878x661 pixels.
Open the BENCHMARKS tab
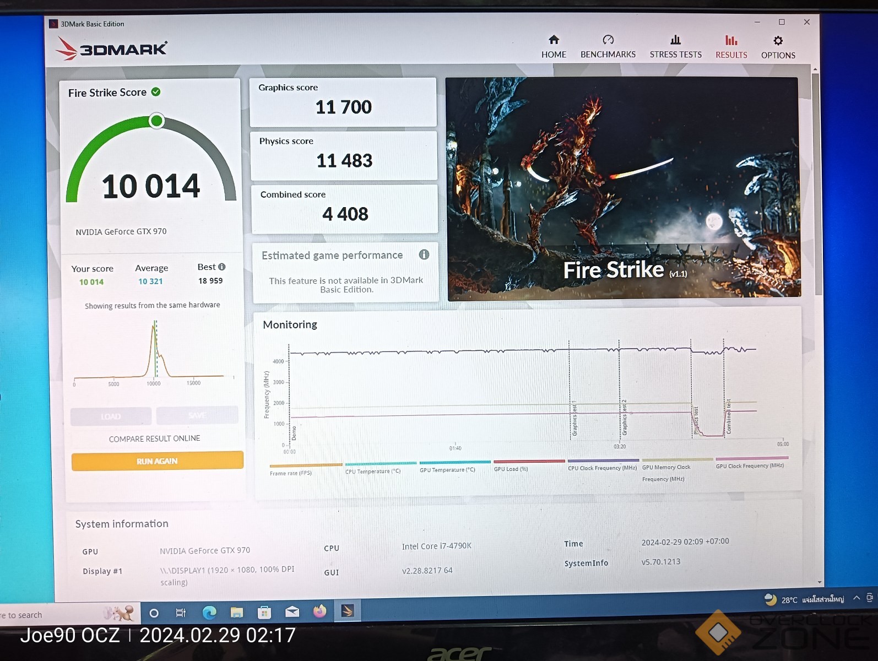point(608,47)
